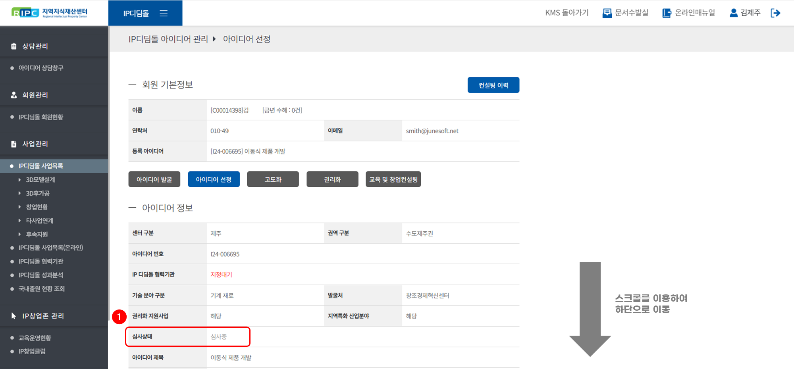Select IPC디딤돌 협력기관 in sidebar
This screenshot has height=369, width=794.
tap(40, 261)
